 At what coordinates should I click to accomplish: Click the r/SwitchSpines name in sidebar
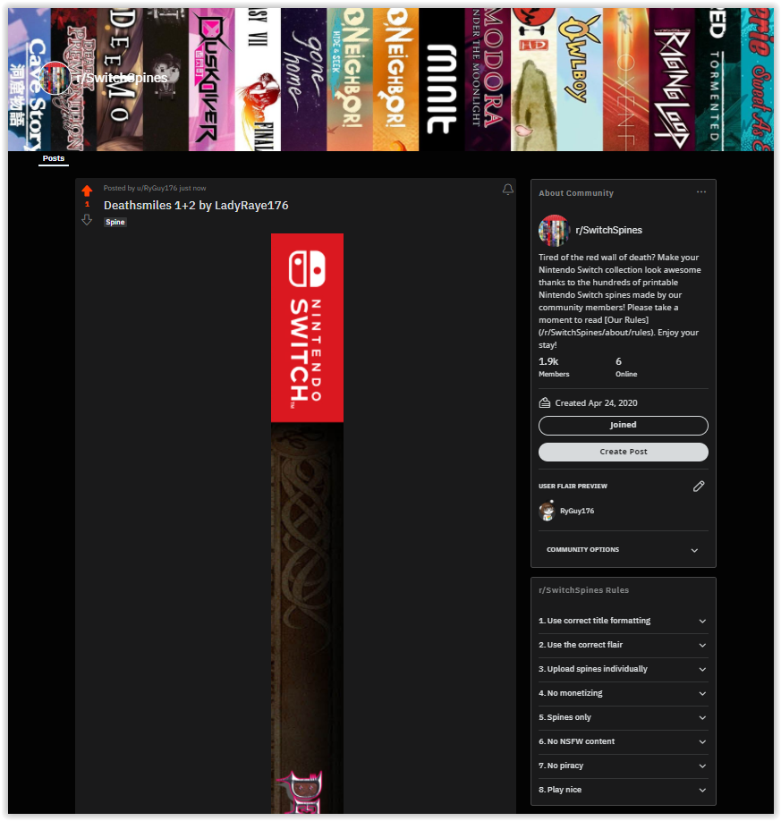tap(608, 230)
